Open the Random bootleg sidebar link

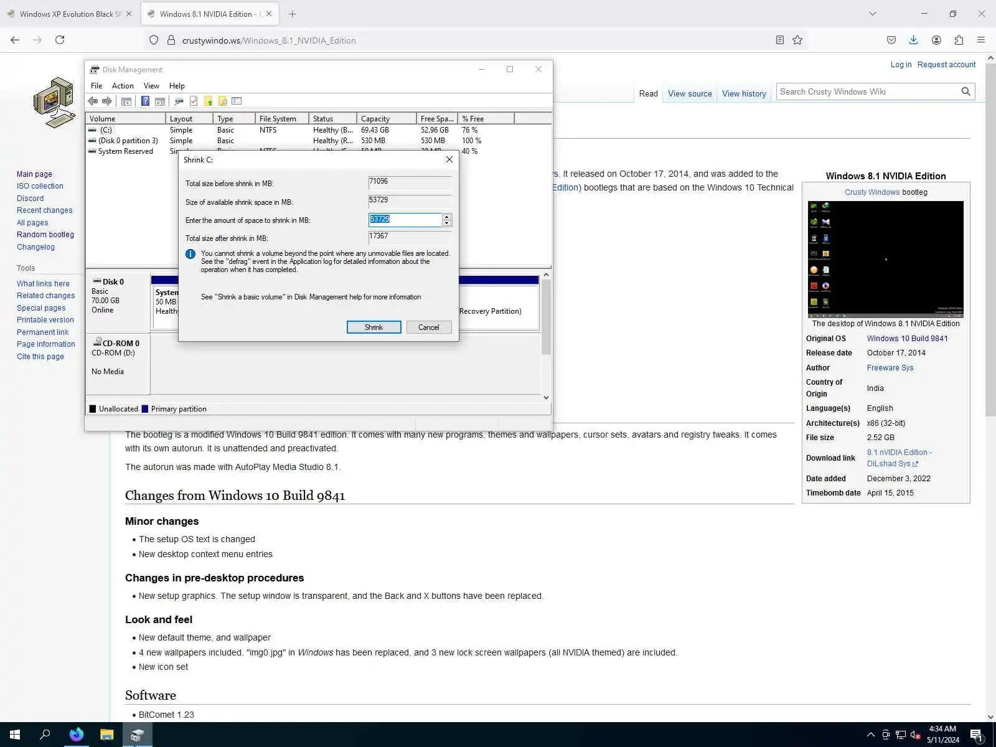(x=45, y=235)
